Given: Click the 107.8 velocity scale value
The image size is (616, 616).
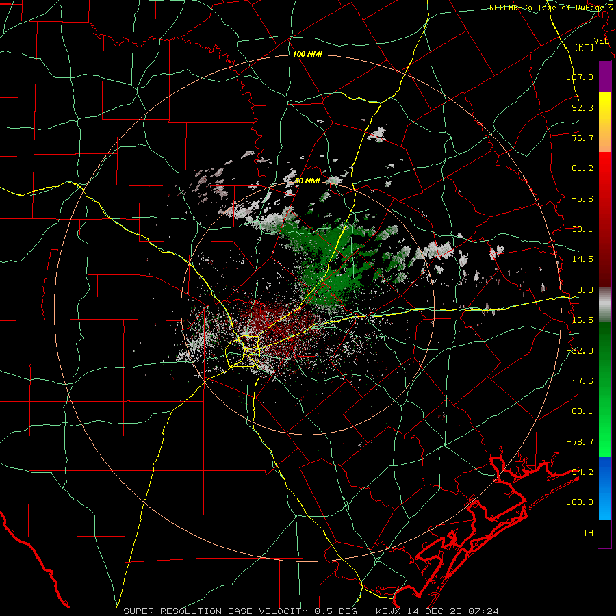Looking at the screenshot, I should pos(580,77).
